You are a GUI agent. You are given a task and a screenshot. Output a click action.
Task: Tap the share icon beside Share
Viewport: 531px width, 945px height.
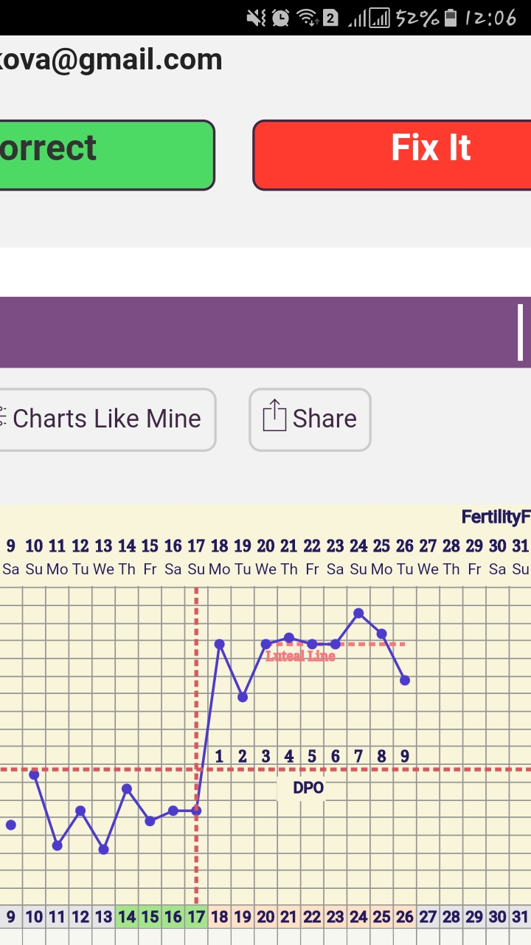pyautogui.click(x=274, y=416)
